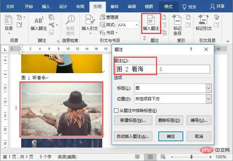This screenshot has width=233, height=161.
Task: Click the 共享 share button
Action: point(218,6)
